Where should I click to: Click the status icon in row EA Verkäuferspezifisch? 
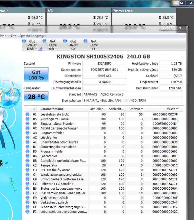tap(27, 202)
